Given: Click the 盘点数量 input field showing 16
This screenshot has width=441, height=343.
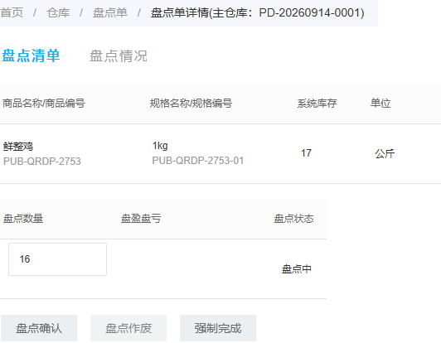Looking at the screenshot, I should click(x=57, y=259).
